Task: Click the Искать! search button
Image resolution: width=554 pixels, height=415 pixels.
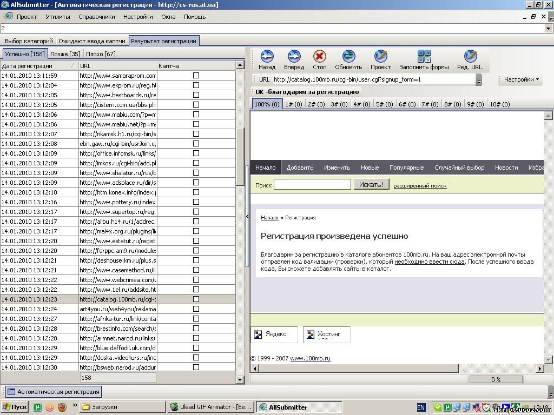Action: tap(371, 185)
